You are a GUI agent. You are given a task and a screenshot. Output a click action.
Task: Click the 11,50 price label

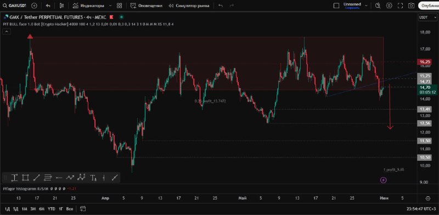pos(424,141)
